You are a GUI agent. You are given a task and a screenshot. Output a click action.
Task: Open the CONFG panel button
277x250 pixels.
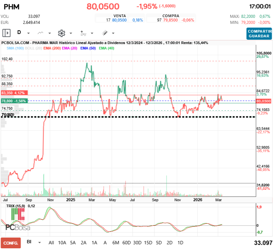tap(11, 242)
